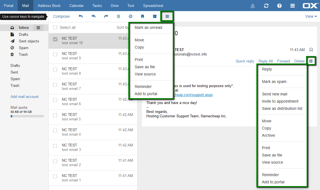Open the Sort by dropdown
The image size is (320, 190).
(123, 27)
